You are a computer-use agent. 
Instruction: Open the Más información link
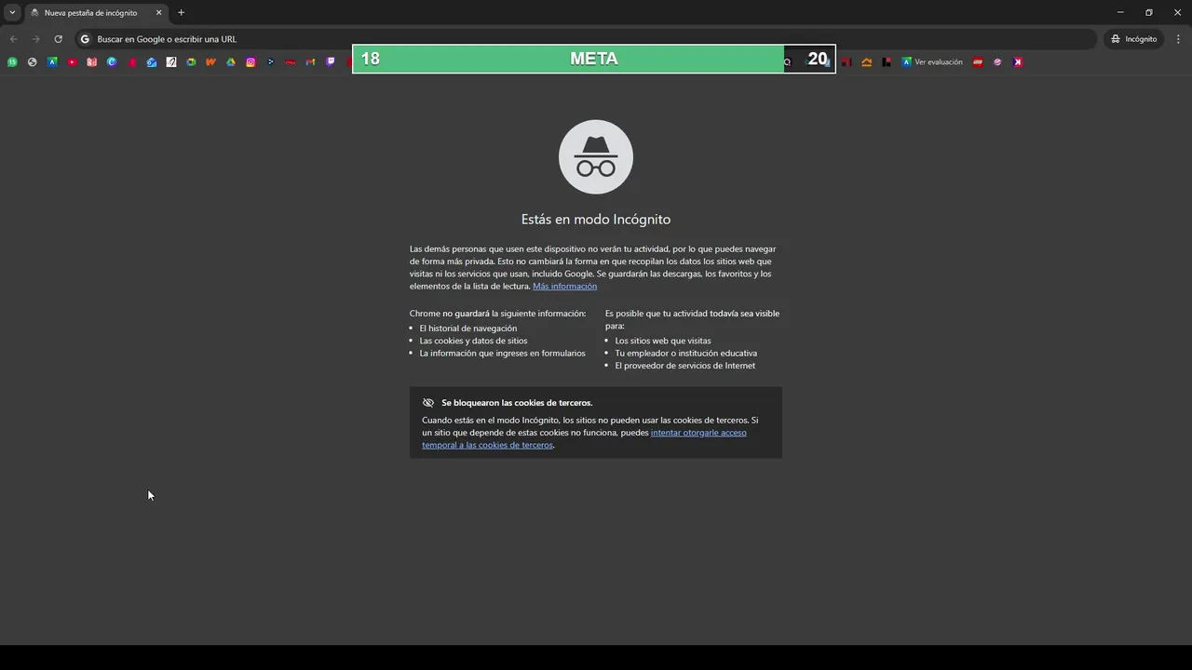[564, 287]
